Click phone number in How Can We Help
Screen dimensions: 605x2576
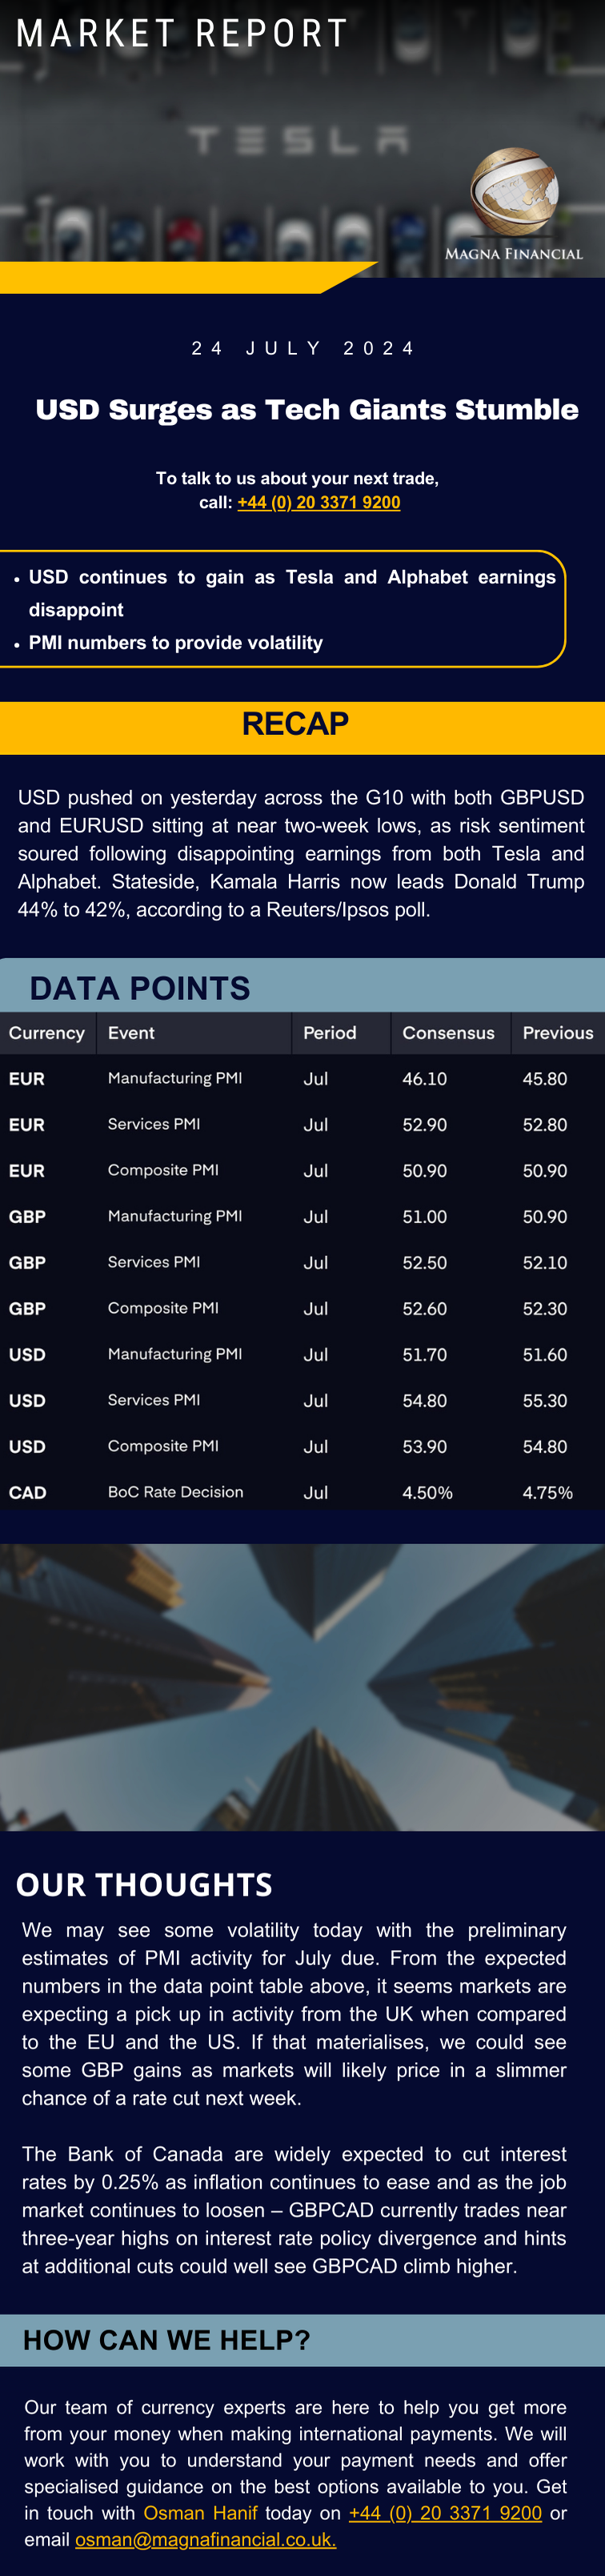pyautogui.click(x=445, y=2512)
